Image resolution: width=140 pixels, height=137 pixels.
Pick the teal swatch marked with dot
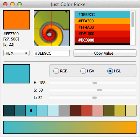click(31, 110)
